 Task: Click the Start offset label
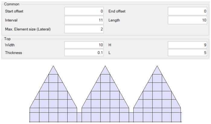pos(14,11)
